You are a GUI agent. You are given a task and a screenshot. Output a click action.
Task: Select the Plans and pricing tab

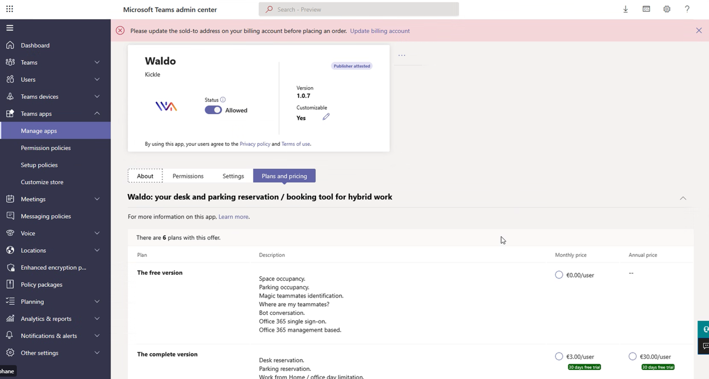point(284,176)
